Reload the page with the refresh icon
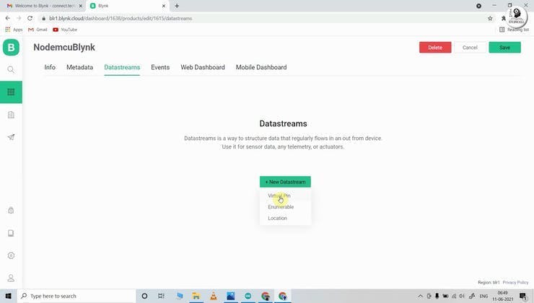 (x=30, y=18)
